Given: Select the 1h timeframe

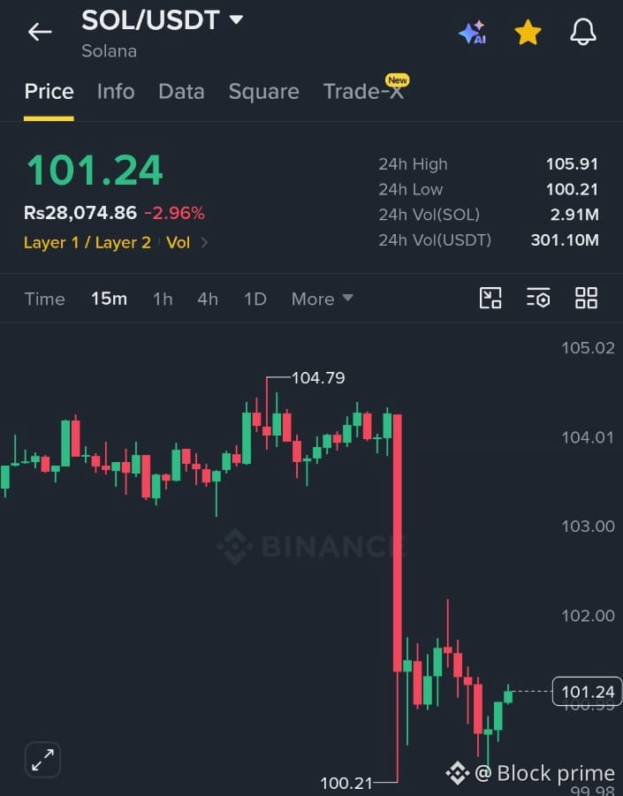Looking at the screenshot, I should [x=163, y=299].
